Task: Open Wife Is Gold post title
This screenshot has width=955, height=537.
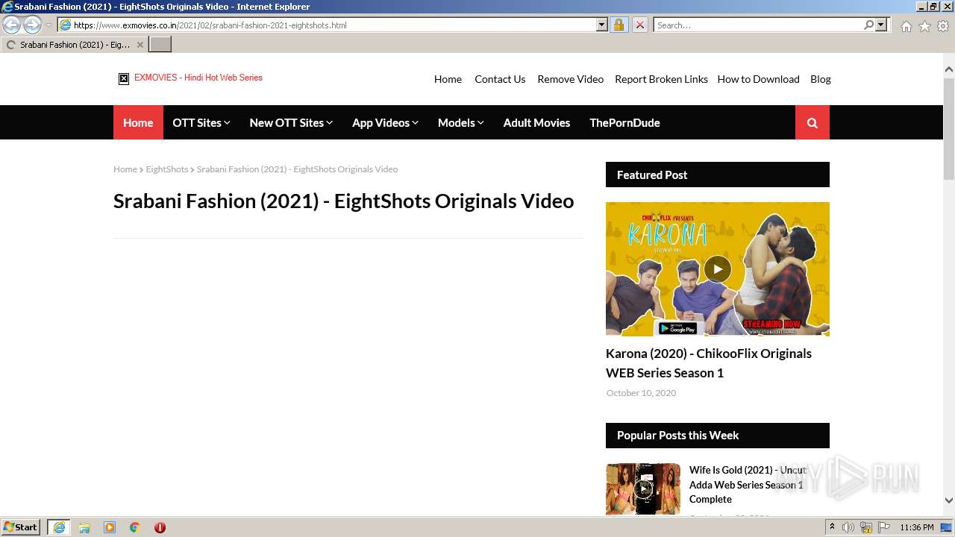Action: coord(748,485)
